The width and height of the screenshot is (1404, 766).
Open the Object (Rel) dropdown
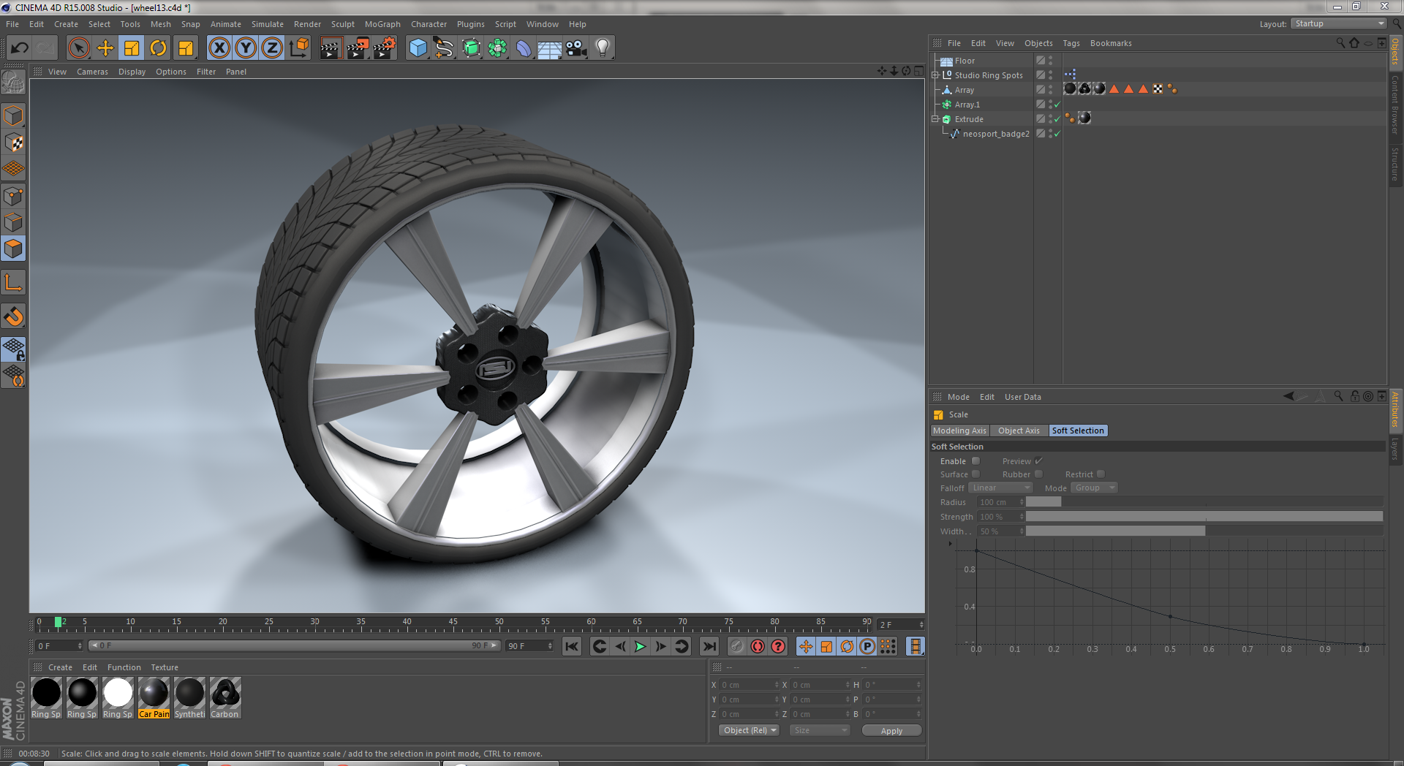(750, 730)
